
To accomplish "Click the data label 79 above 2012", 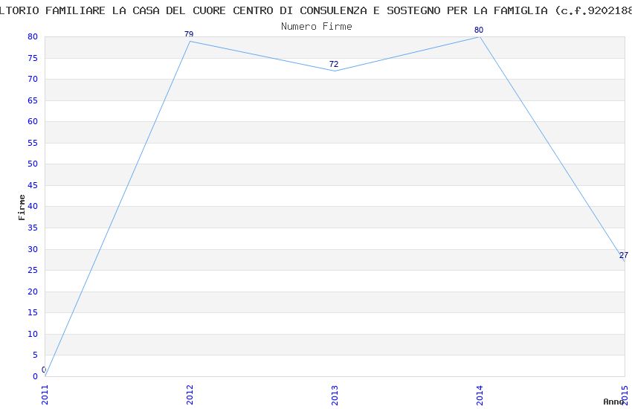I will [189, 34].
